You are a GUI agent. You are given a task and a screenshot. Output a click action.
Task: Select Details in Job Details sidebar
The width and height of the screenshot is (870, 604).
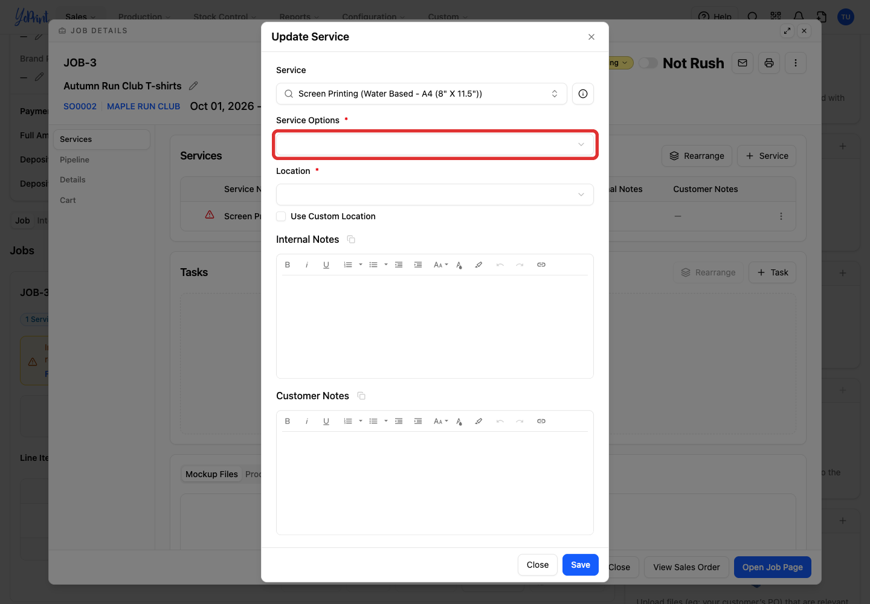[72, 179]
